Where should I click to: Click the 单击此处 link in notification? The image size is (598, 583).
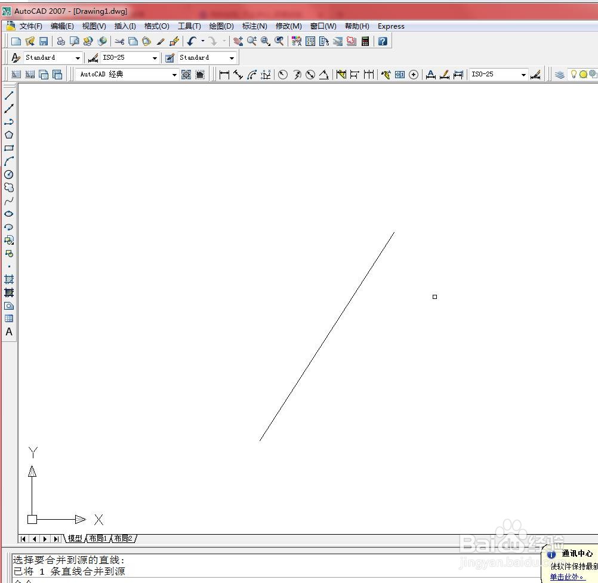[567, 577]
